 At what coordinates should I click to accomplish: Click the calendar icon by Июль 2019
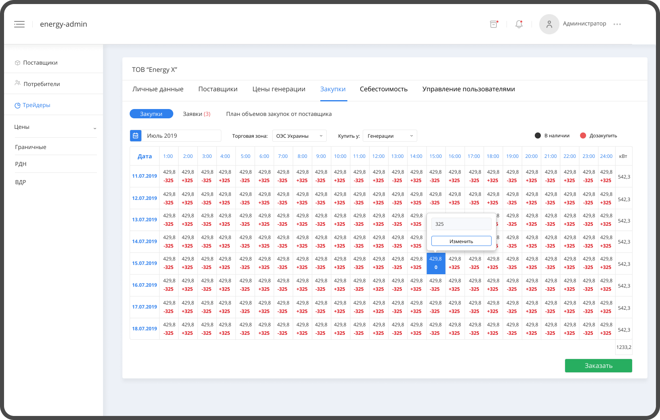(136, 136)
